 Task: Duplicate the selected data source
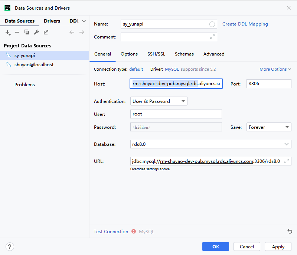27,32
